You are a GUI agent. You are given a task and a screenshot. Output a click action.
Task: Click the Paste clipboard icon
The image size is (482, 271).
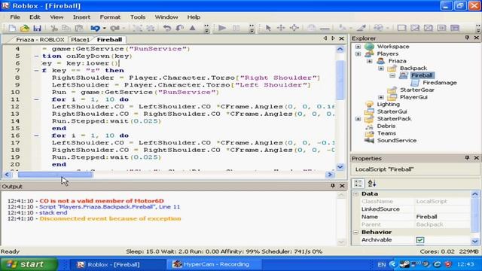click(x=79, y=29)
